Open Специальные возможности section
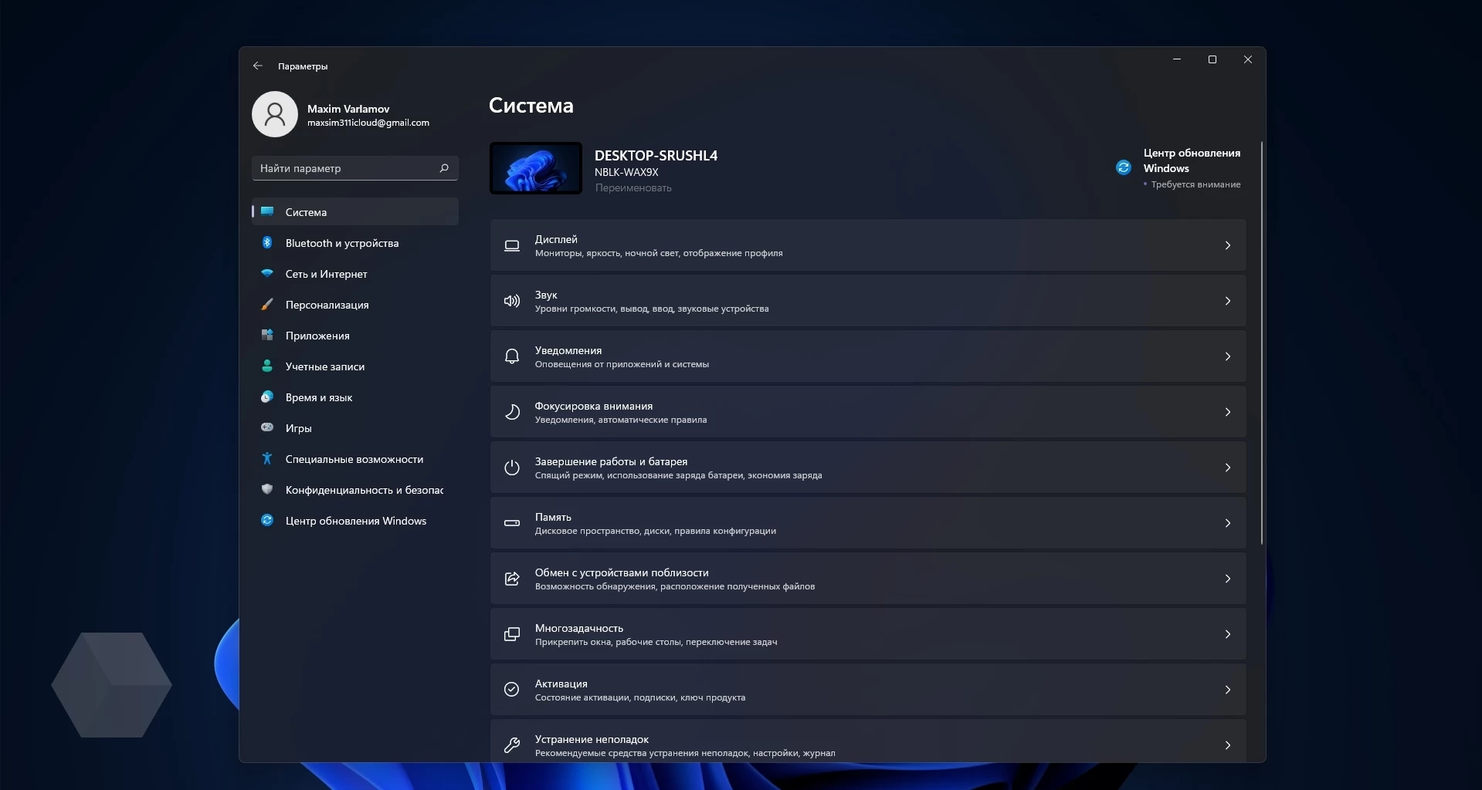 pyautogui.click(x=355, y=458)
